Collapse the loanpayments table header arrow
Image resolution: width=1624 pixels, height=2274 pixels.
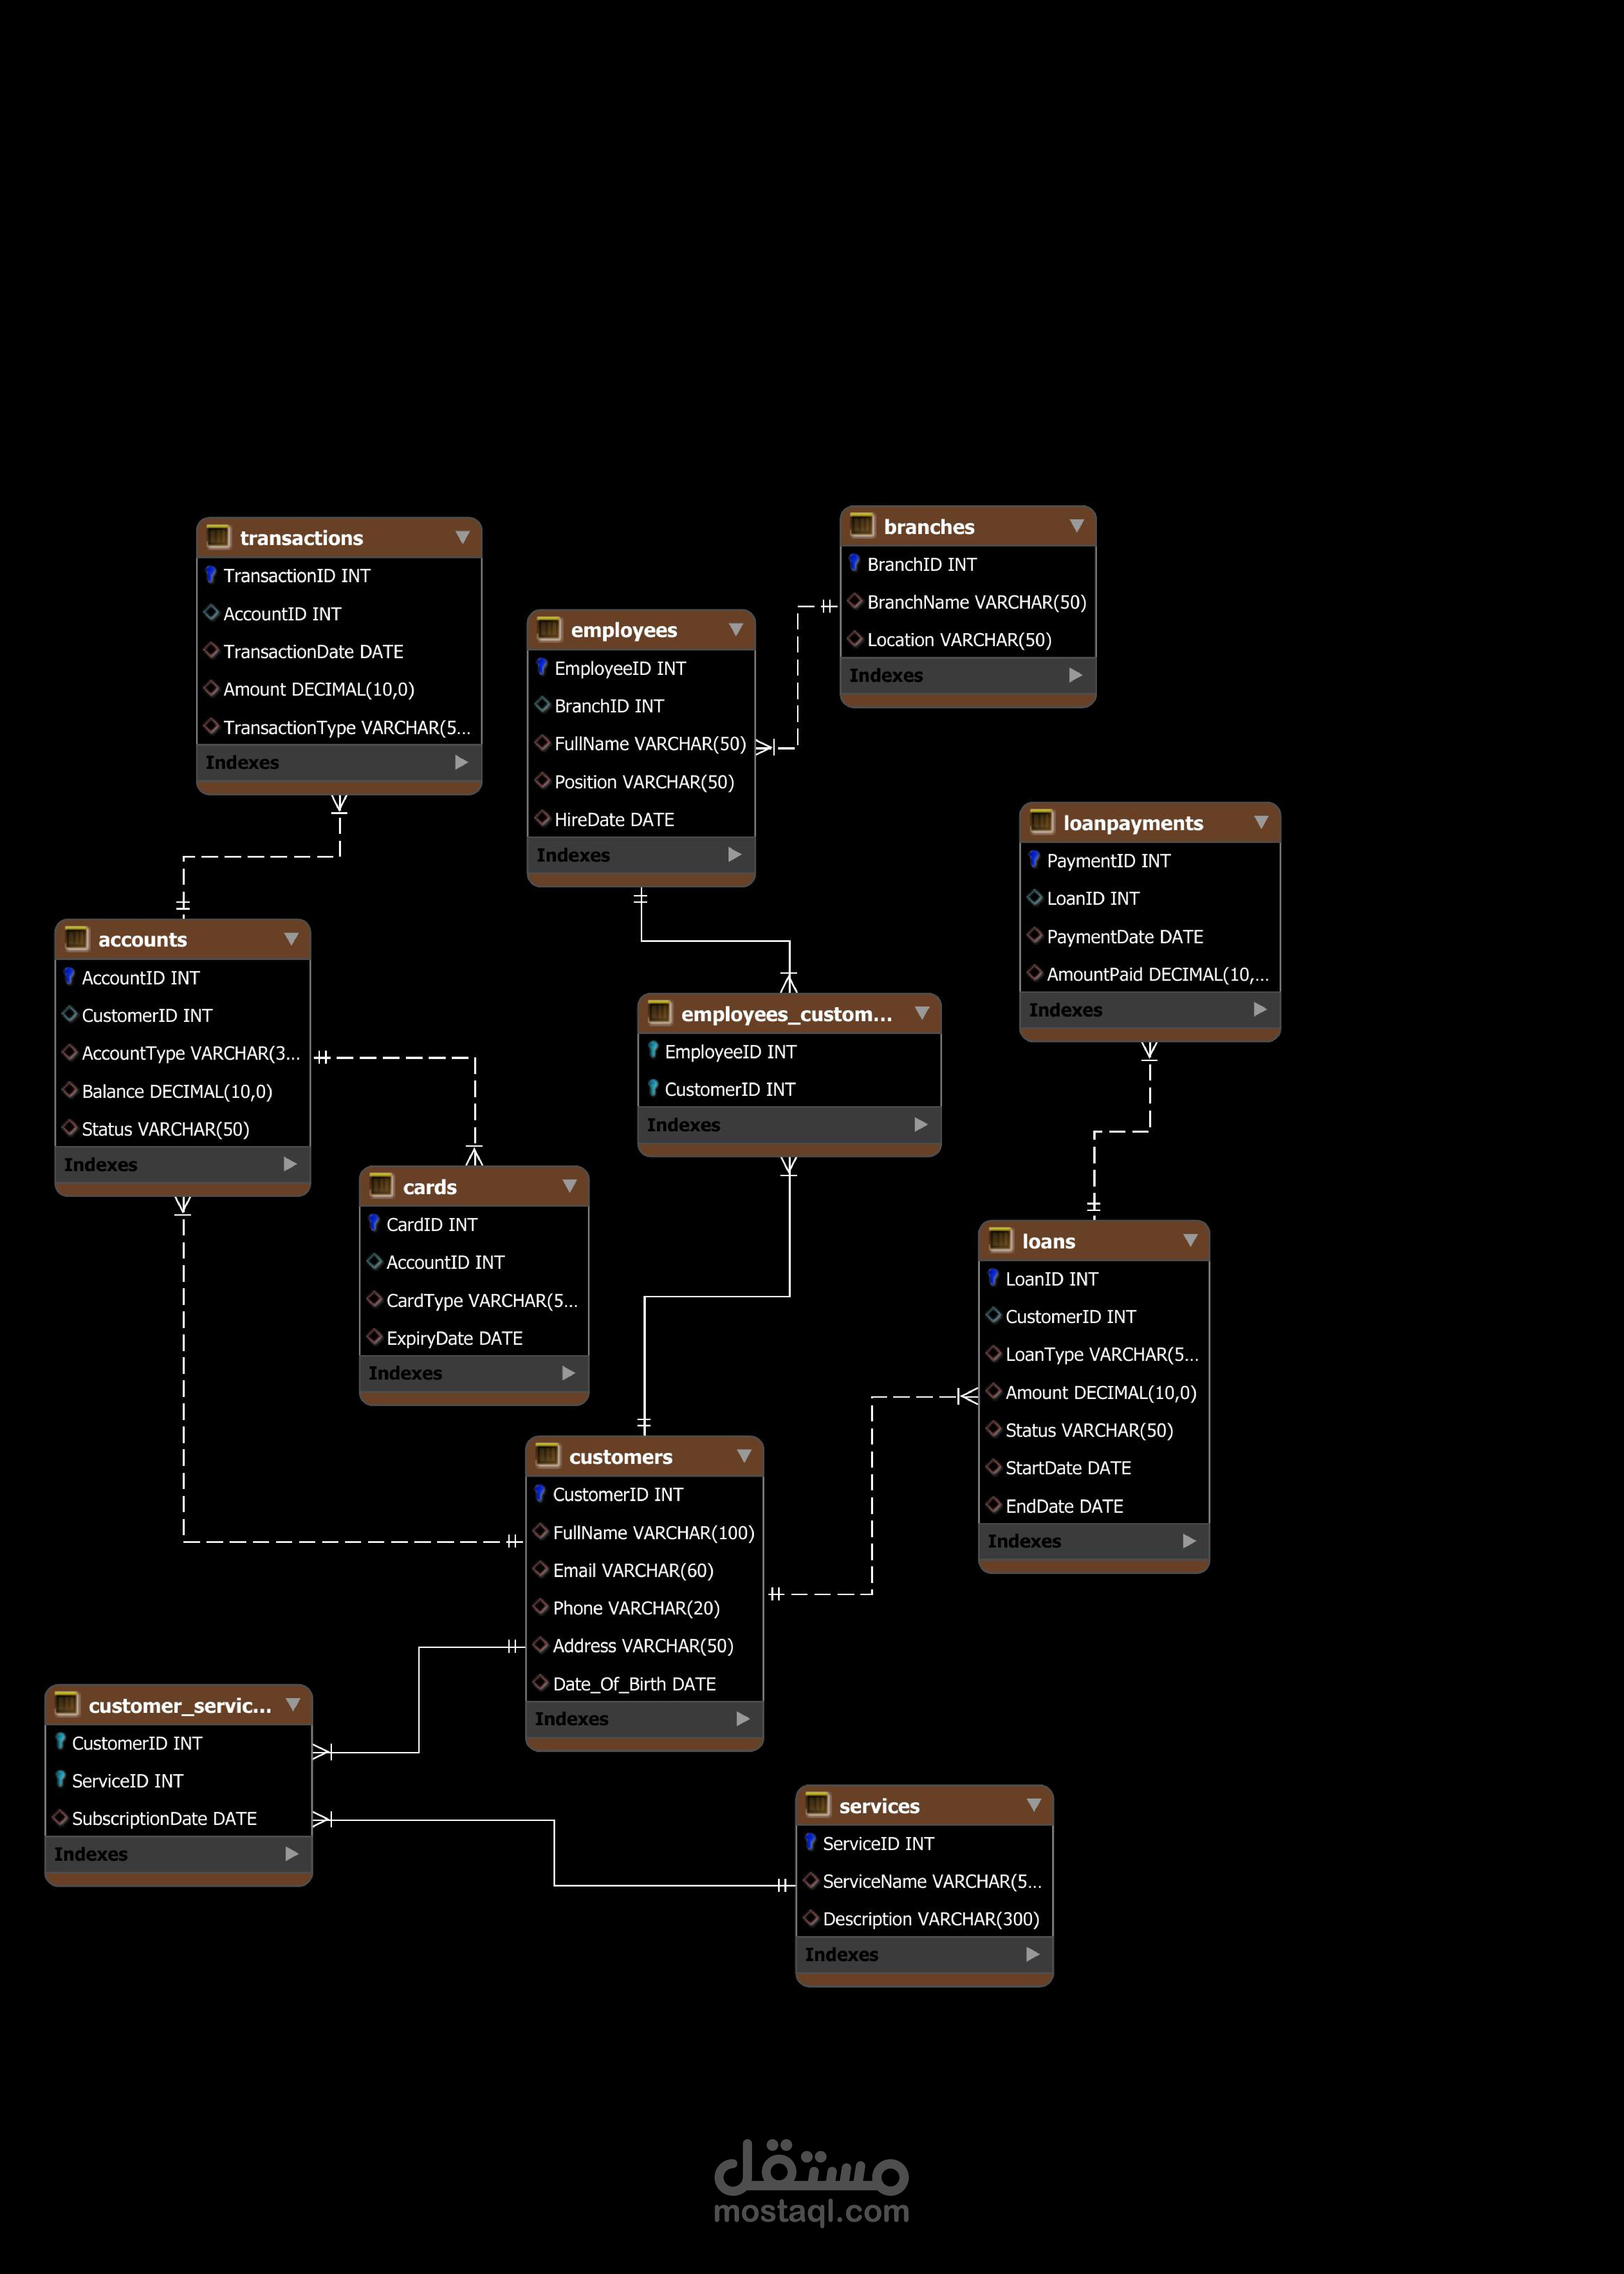tap(1261, 822)
